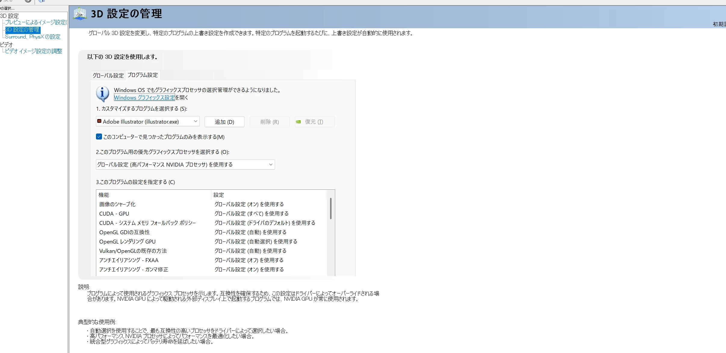
Task: Open the preferred graphics processor dropdown
Action: (x=185, y=164)
